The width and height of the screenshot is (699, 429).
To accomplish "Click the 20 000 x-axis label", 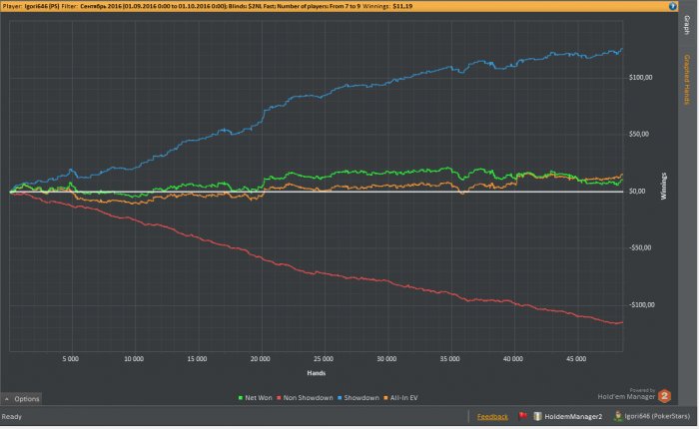I will (x=260, y=358).
